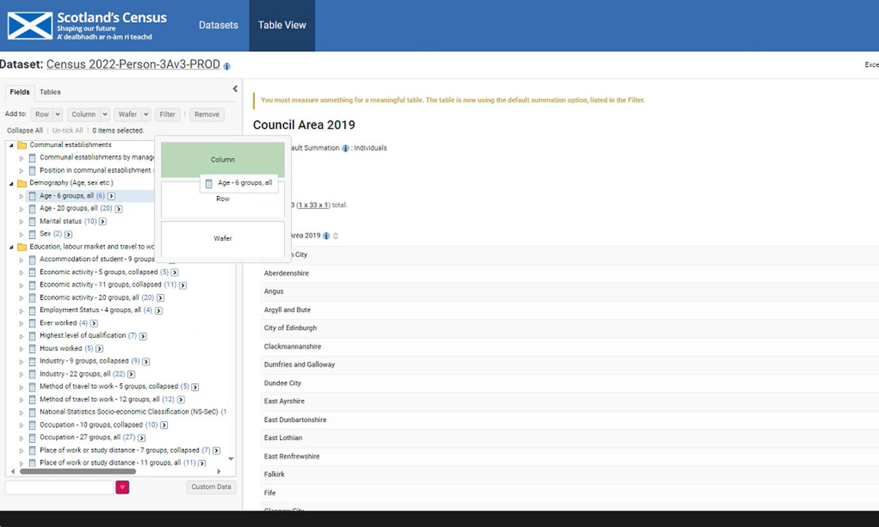879x527 pixels.
Task: Expand the Highest level of qualification field
Action: [21, 336]
